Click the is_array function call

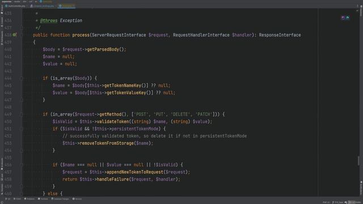(x=62, y=78)
